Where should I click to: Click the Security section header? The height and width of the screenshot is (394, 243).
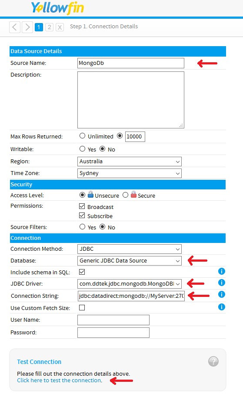pos(118,185)
